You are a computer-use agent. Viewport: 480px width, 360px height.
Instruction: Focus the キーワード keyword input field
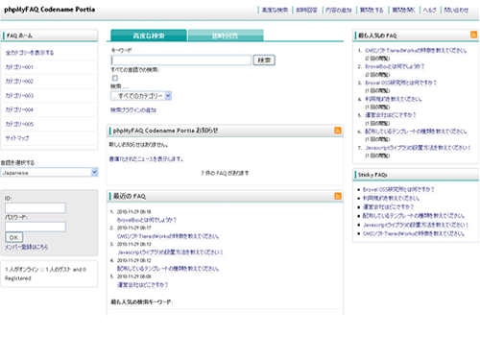[x=181, y=60]
